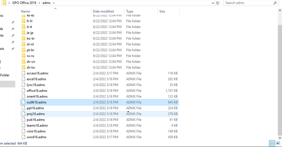Expand chevron before GPO Office 2019

point(9,3)
